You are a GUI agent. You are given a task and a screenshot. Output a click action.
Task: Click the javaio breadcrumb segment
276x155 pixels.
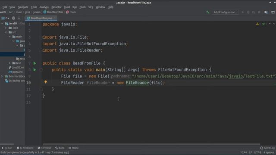[37, 12]
